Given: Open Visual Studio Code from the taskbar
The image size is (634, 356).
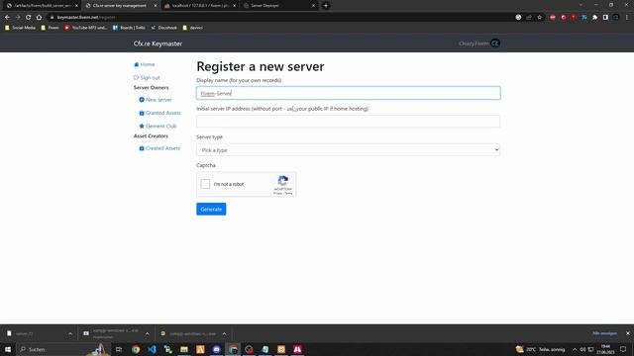Looking at the screenshot, I should point(152,349).
